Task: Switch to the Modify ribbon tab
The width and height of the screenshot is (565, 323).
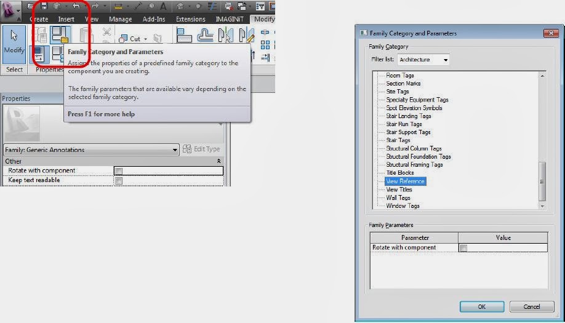Action: point(264,19)
